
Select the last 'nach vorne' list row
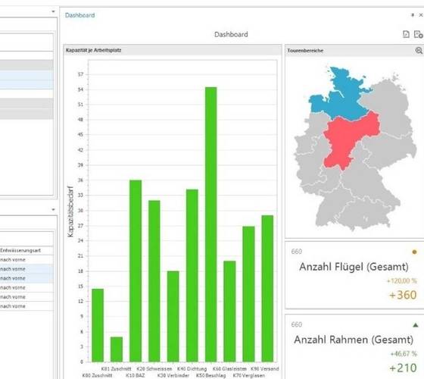pos(26,306)
